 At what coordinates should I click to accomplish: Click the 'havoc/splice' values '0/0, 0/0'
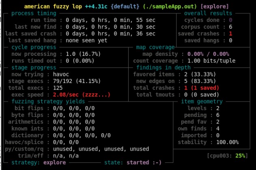[66, 142]
